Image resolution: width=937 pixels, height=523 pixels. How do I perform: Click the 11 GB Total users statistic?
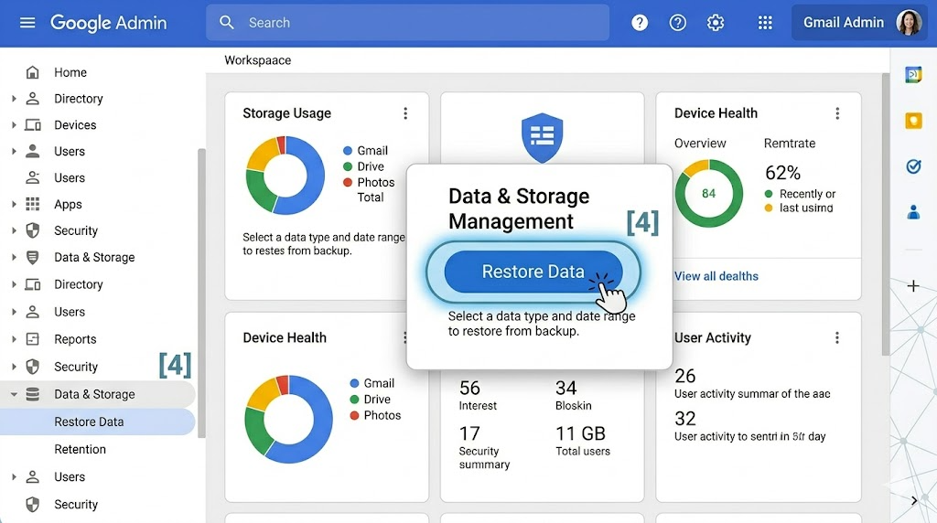tap(583, 441)
